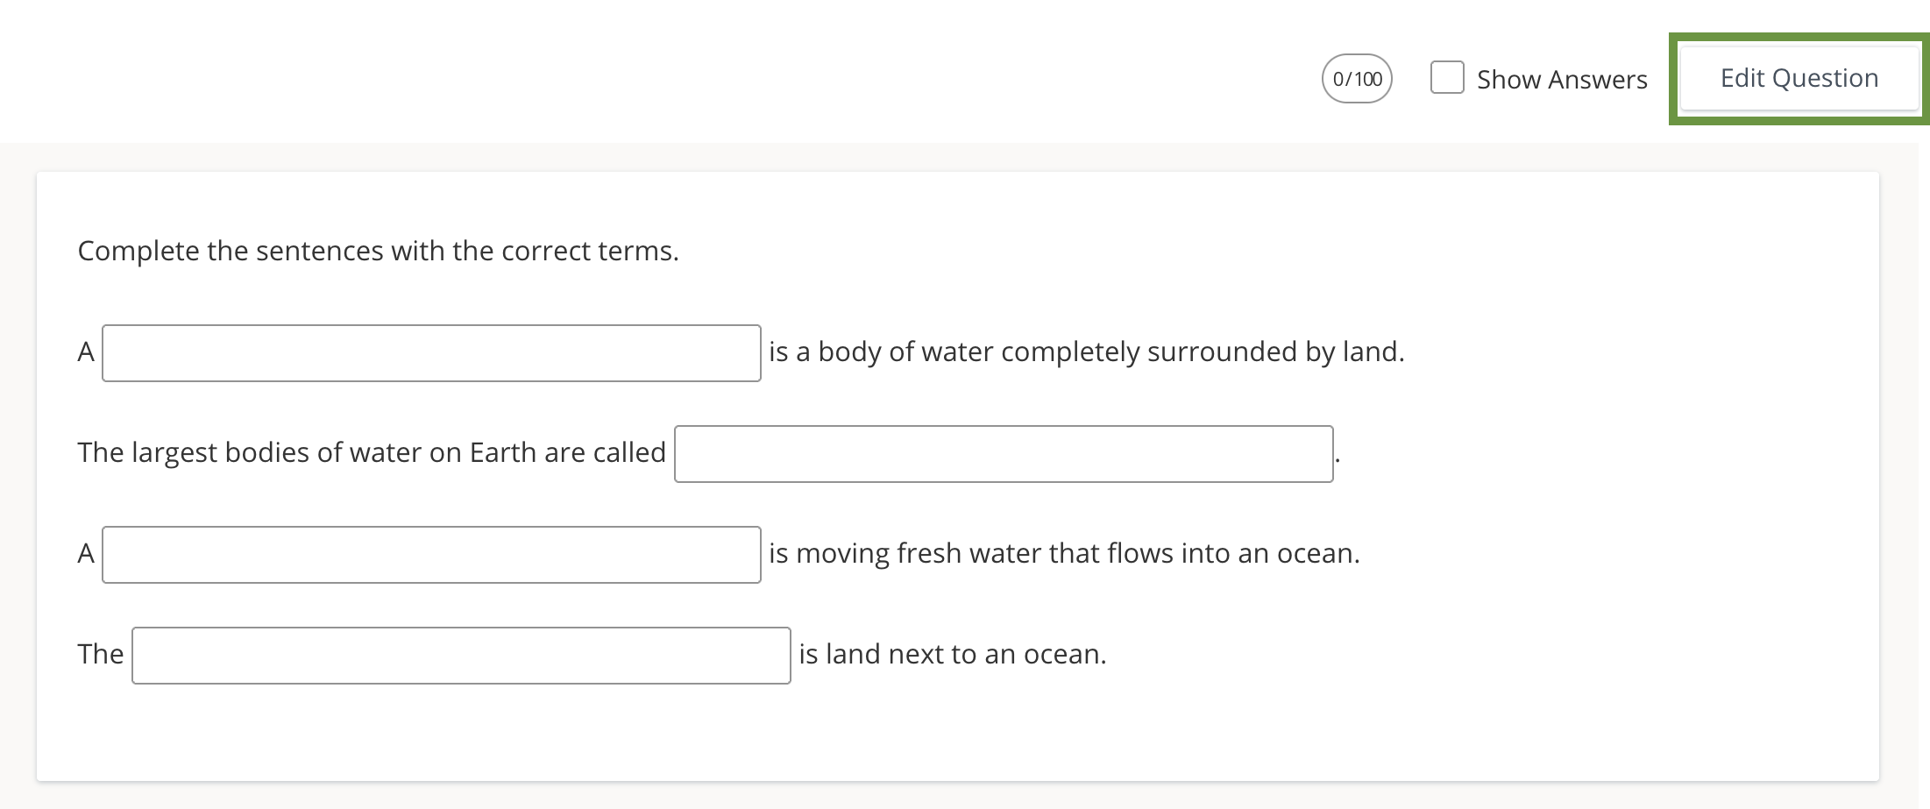Screen dimensions: 1930x809
Task: Enable the Show Answers checkbox
Action: [x=1446, y=77]
